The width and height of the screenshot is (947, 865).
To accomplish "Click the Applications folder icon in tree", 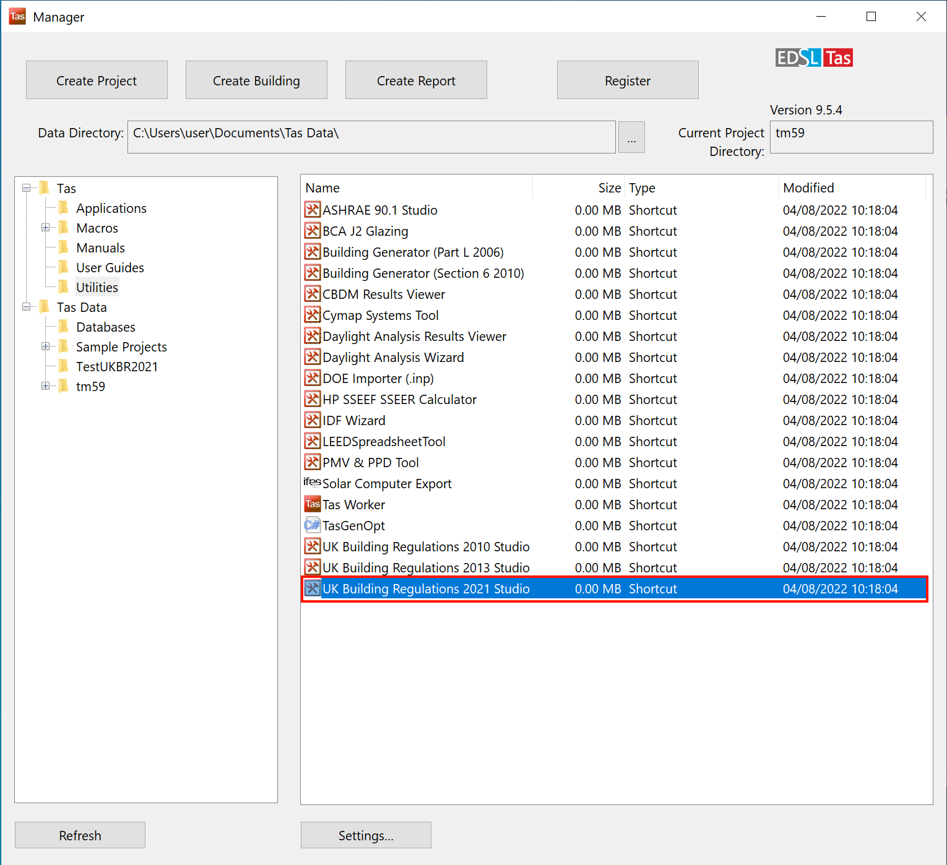I will coord(63,207).
